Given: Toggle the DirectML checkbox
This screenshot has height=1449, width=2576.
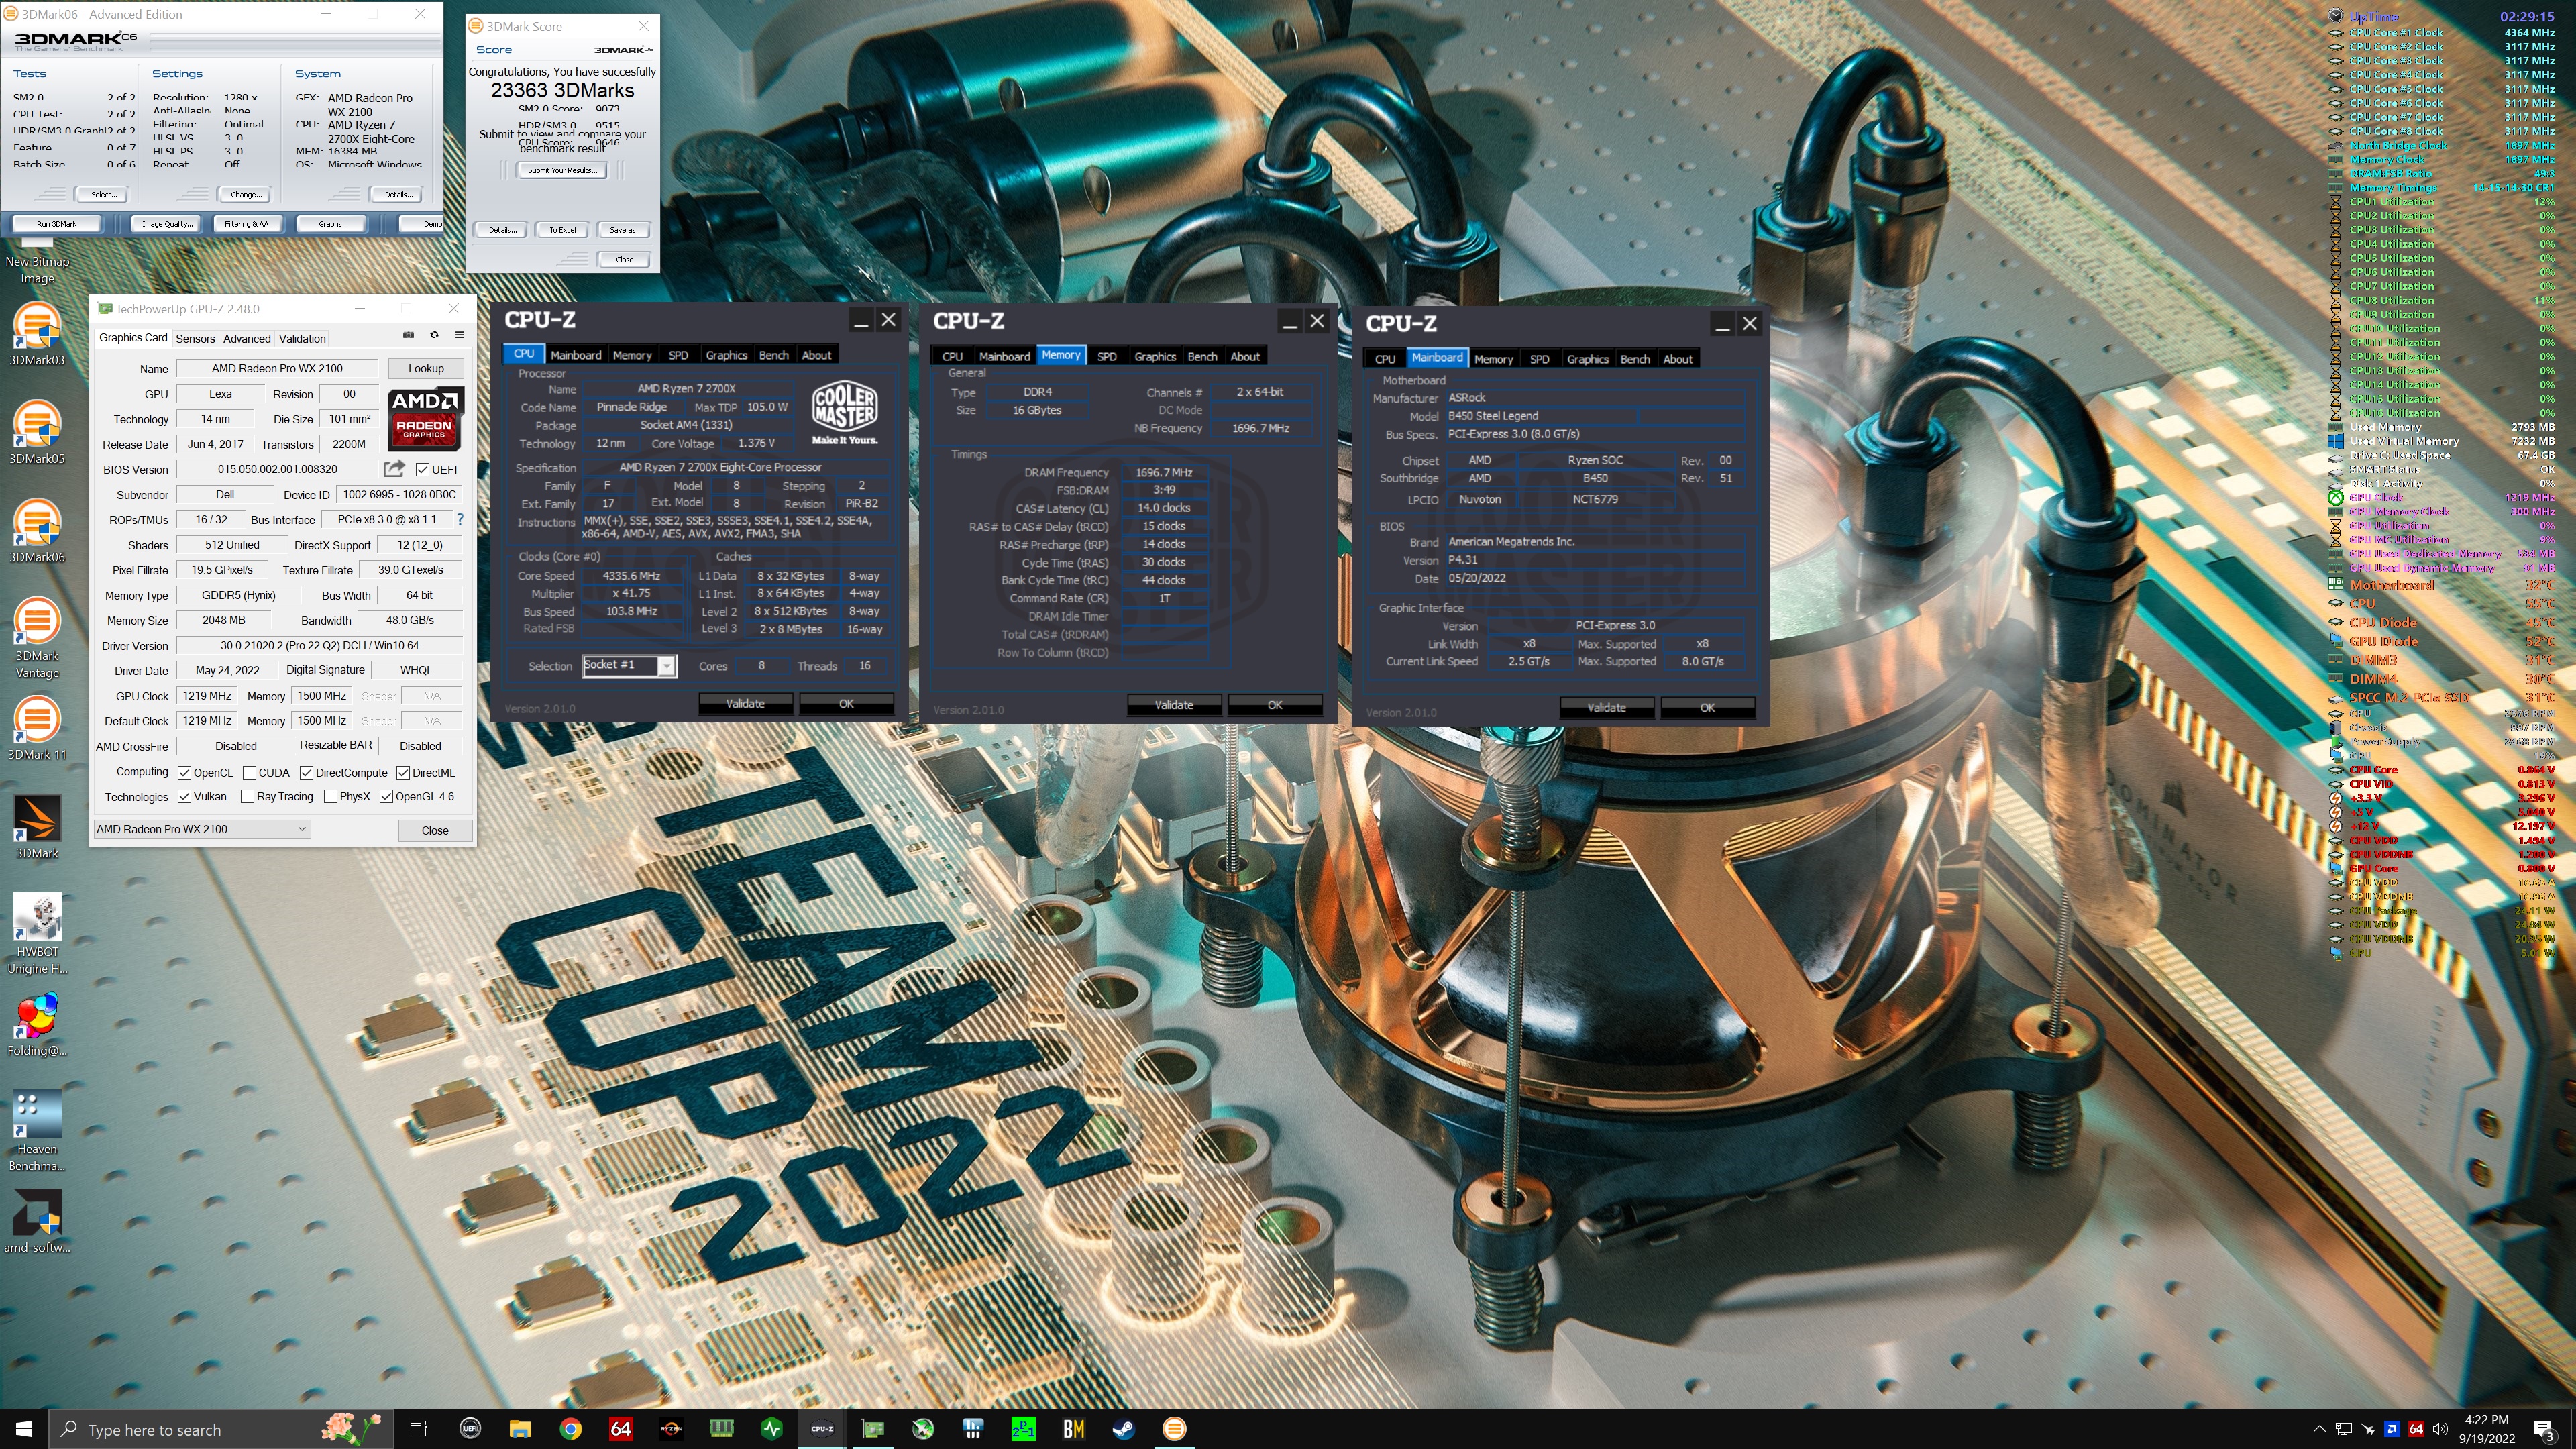Looking at the screenshot, I should tap(402, 773).
